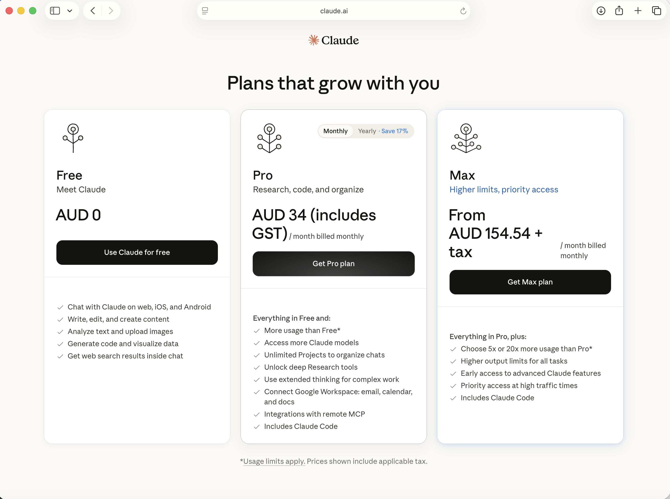Click the Max plan tree icon
670x499 pixels.
tap(466, 138)
